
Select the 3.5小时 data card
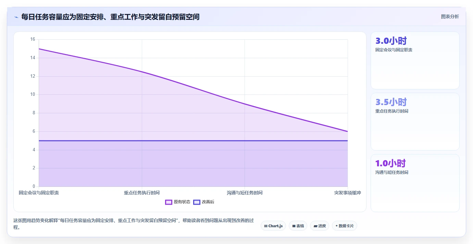pyautogui.click(x=415, y=122)
